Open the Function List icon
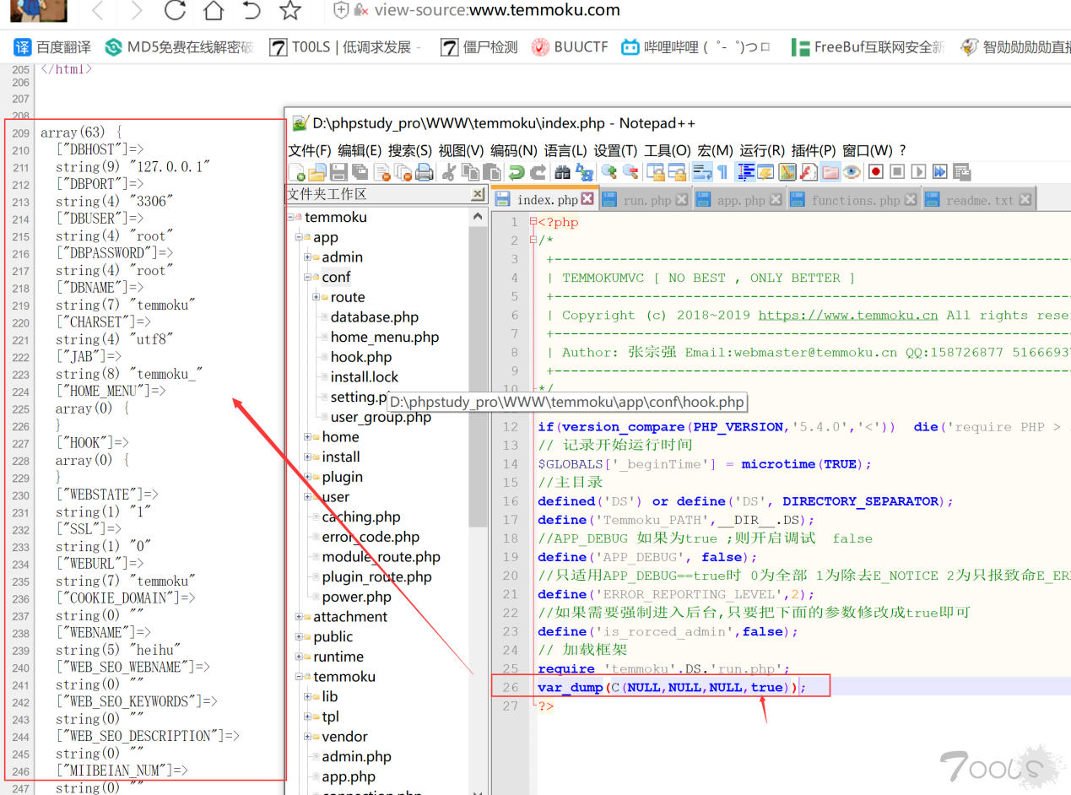1071x795 pixels. point(809,172)
